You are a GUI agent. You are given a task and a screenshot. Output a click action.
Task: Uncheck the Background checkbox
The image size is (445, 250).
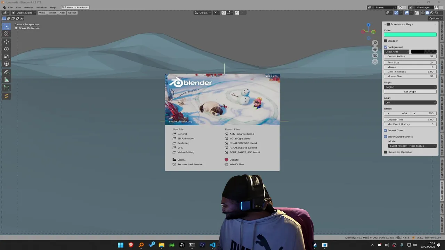tap(385, 47)
